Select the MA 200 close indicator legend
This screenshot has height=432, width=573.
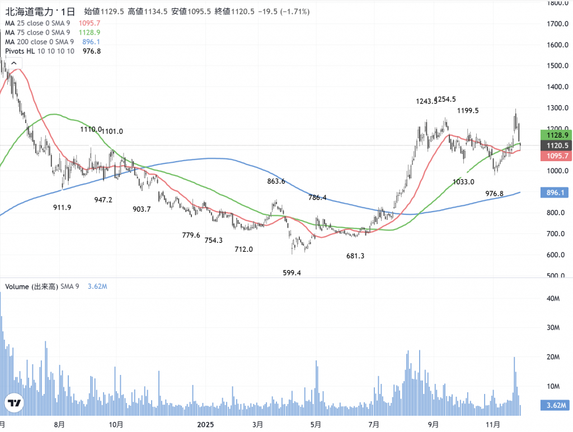pyautogui.click(x=39, y=42)
